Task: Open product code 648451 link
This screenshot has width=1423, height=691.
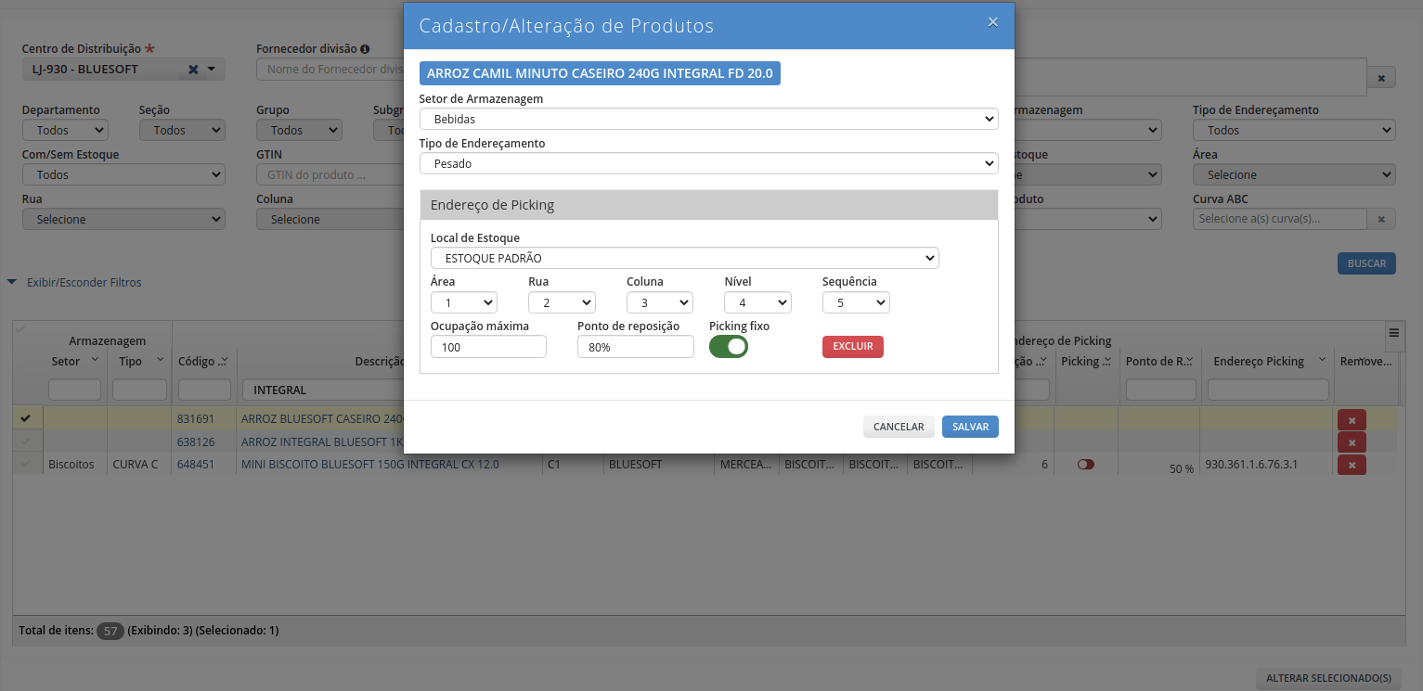Action: click(196, 464)
